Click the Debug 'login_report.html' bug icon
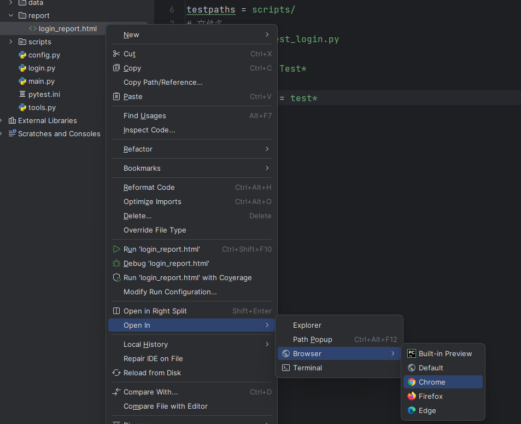 (116, 263)
